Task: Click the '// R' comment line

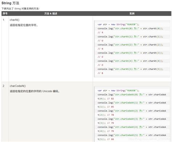Action: click(x=101, y=33)
